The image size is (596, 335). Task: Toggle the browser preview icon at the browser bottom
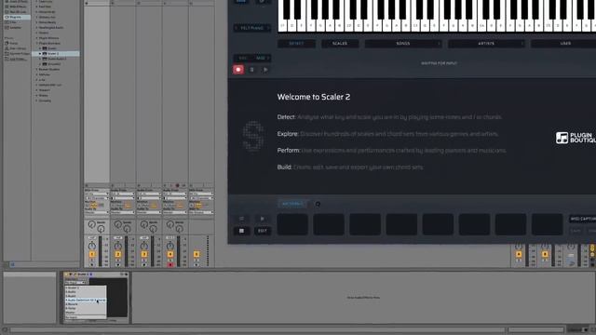pos(12,264)
